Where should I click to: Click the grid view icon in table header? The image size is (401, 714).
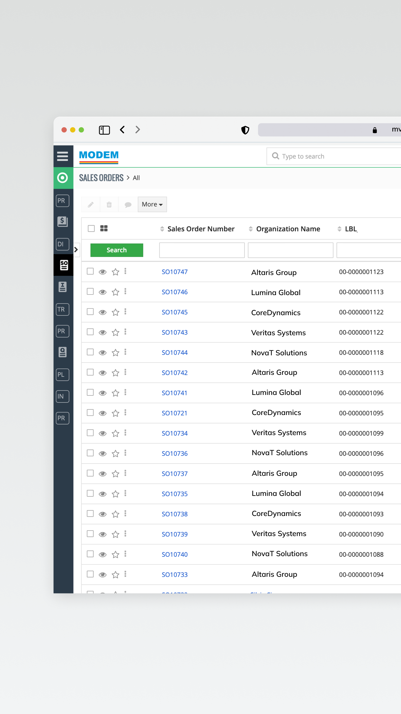(104, 228)
